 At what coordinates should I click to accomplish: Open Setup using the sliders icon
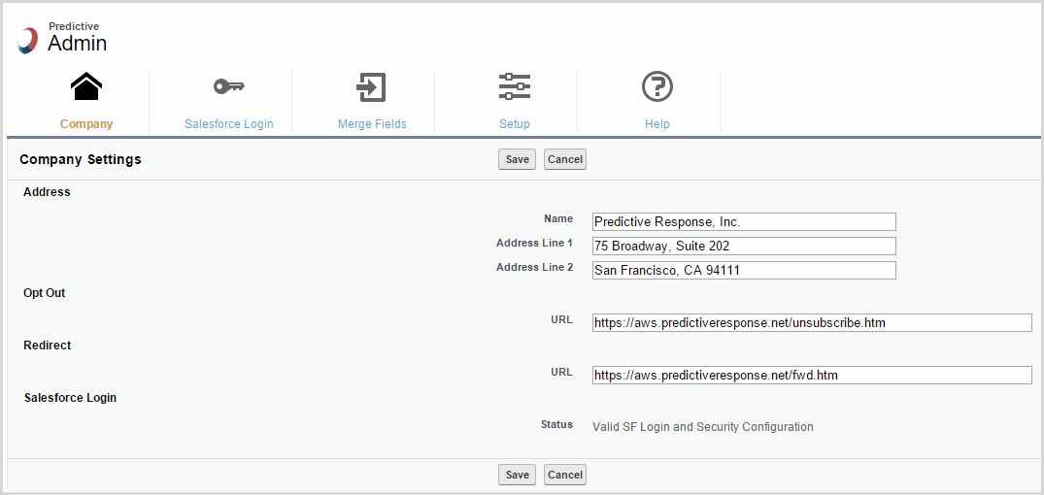pos(514,87)
